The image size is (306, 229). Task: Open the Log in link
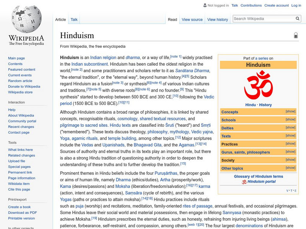click(x=296, y=5)
